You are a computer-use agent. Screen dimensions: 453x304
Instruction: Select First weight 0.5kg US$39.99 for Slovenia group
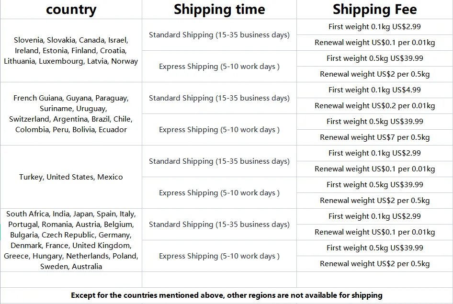374,58
